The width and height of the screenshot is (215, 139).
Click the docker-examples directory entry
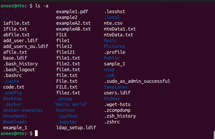[x=23, y=110]
